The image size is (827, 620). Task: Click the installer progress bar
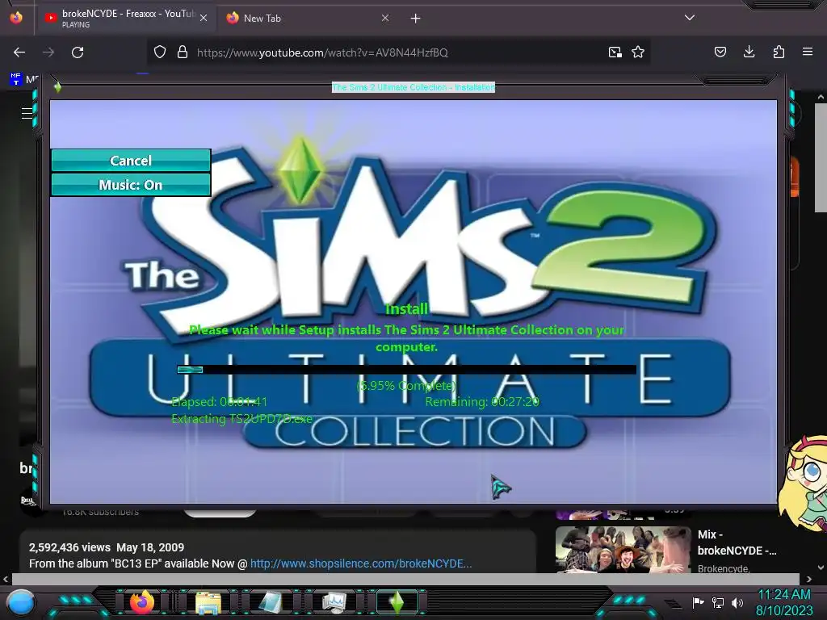406,370
